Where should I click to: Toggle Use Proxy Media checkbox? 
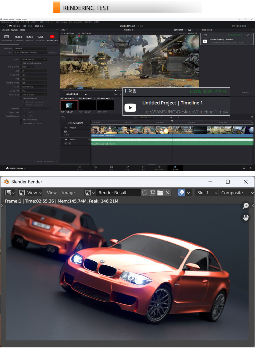point(21,120)
